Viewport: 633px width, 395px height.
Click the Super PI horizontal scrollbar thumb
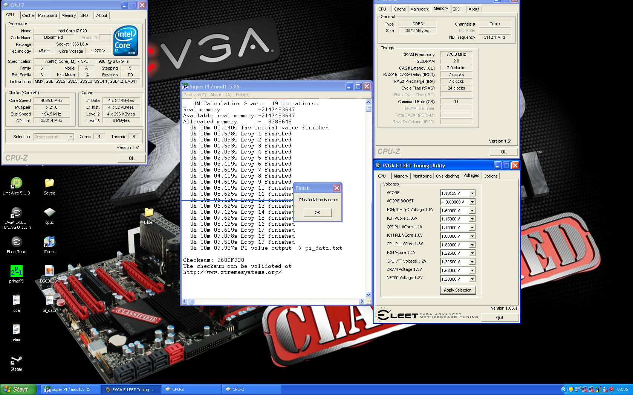(x=191, y=301)
